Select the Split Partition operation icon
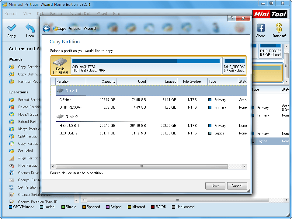The image size is (292, 219). tap(12, 136)
